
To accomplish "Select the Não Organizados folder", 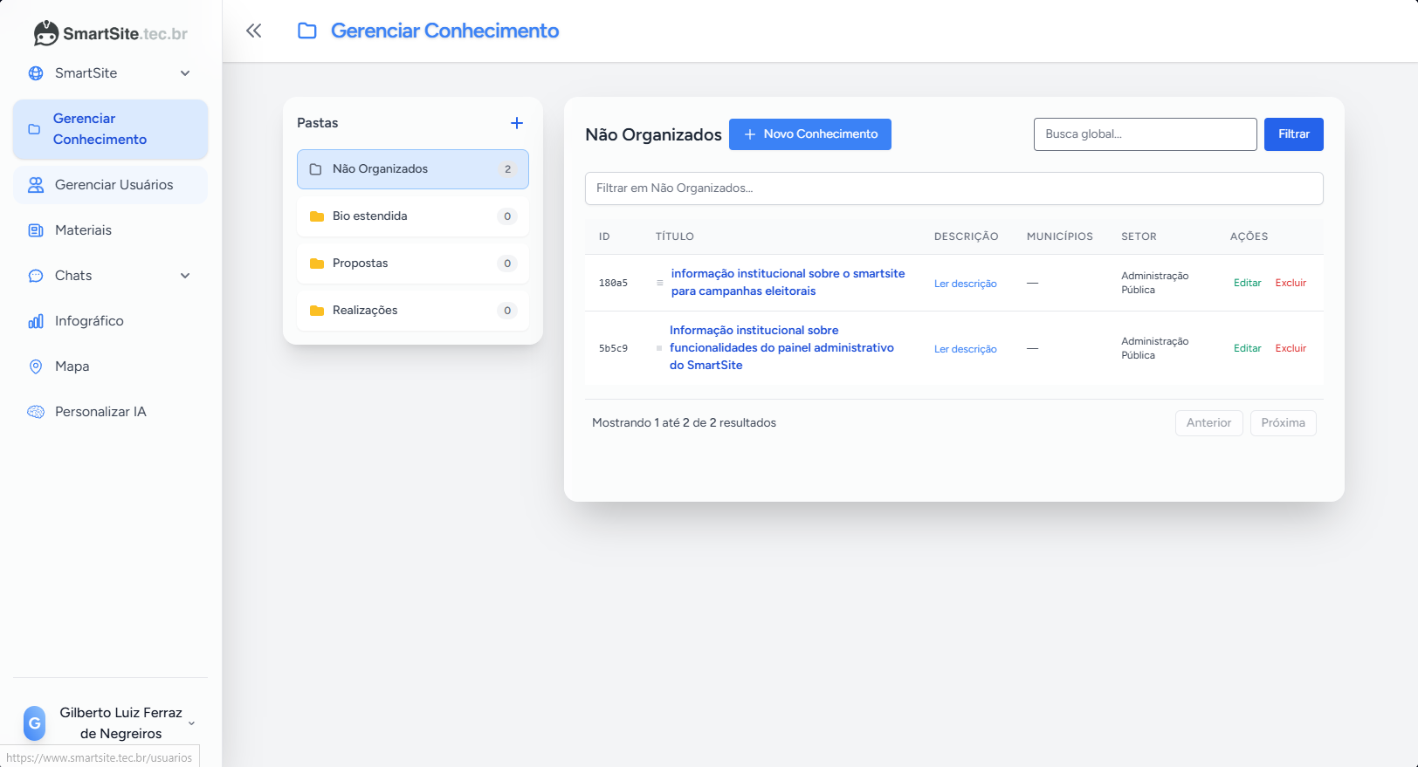I will point(413,169).
